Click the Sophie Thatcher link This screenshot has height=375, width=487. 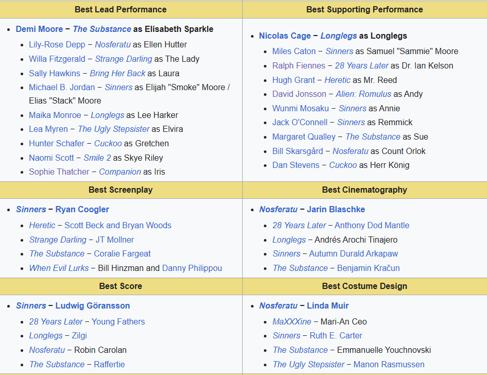59,172
